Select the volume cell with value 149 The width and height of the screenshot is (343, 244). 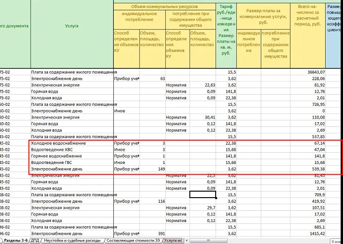[152, 169]
